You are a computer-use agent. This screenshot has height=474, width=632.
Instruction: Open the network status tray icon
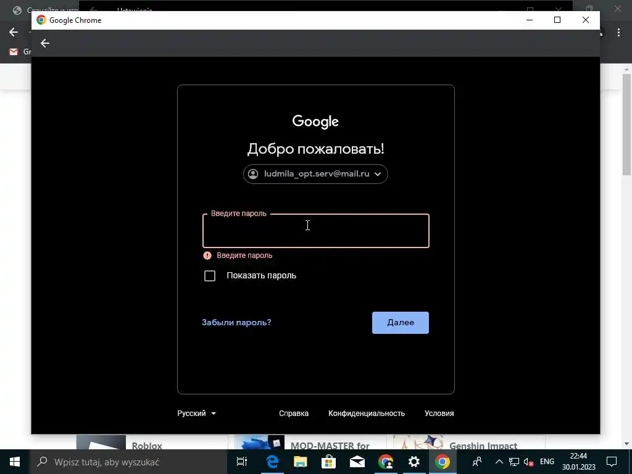tap(514, 462)
